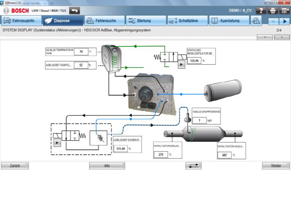This screenshot has height=203, width=291.
Task: Click the DEMO / #_CV text
Action: [x=240, y=11]
